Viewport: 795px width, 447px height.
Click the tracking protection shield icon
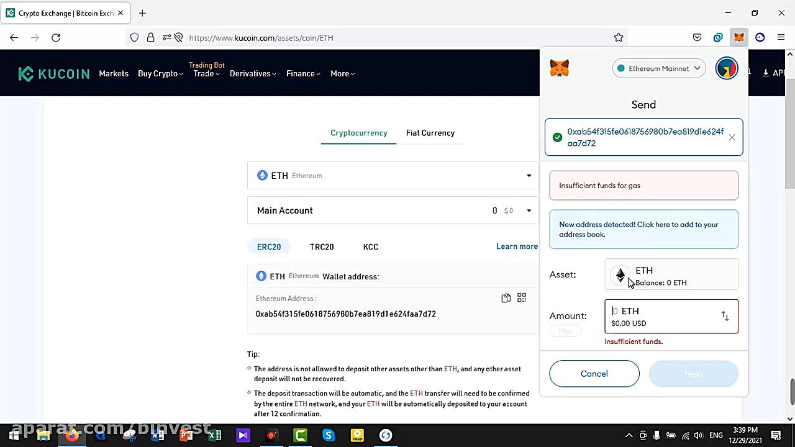(x=134, y=38)
